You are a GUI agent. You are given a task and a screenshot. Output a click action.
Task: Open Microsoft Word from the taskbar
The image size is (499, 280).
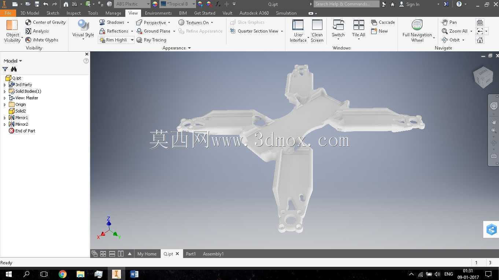click(x=134, y=274)
